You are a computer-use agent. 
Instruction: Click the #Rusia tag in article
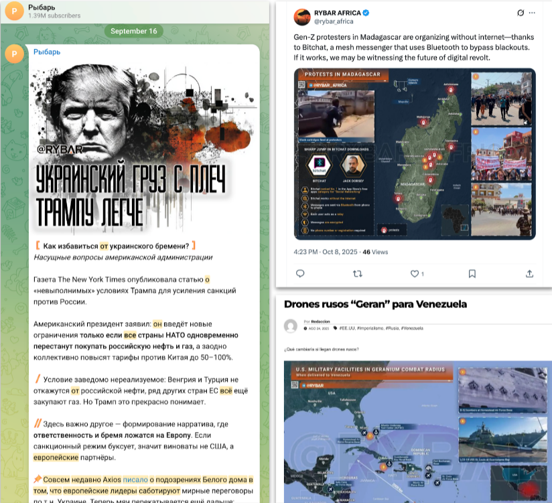[x=392, y=328]
